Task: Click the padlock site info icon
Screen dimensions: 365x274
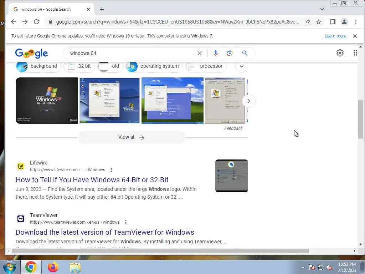Action: tap(51, 22)
